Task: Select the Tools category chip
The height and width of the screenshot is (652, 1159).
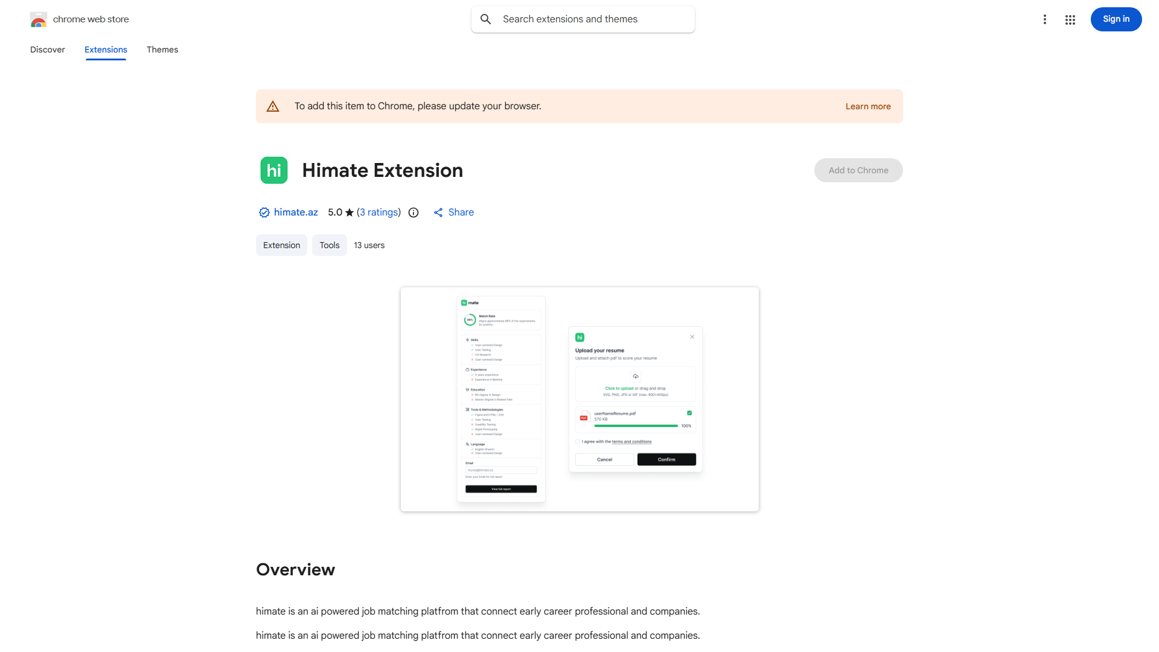Action: (x=329, y=245)
